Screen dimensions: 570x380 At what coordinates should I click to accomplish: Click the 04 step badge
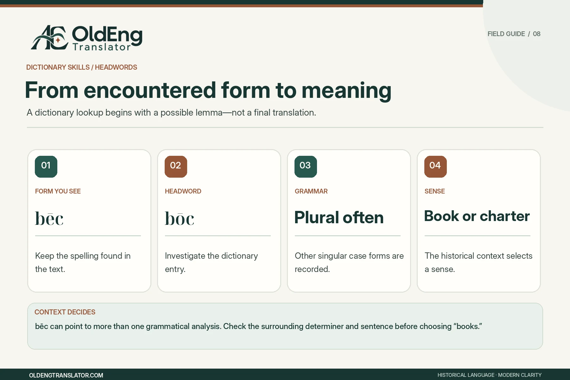(435, 167)
